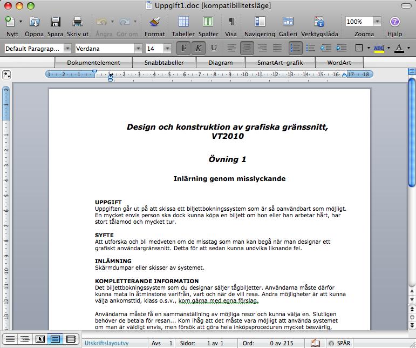416x348 pixels.
Task: Click the tab selector on the ruler
Action: coord(6,75)
